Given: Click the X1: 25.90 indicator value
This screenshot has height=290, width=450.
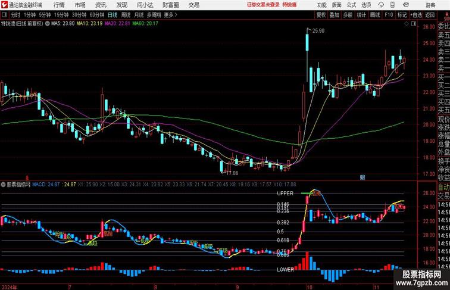Looking at the screenshot, I should [x=87, y=185].
